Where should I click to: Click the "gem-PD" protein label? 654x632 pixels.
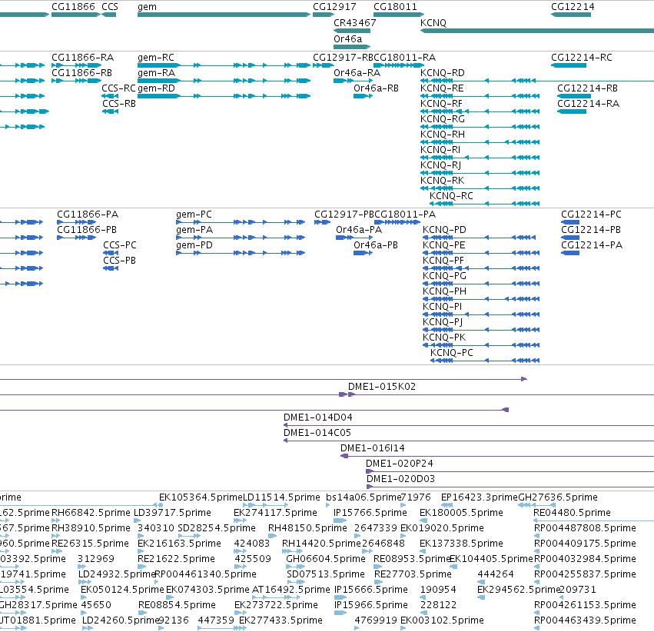(194, 244)
